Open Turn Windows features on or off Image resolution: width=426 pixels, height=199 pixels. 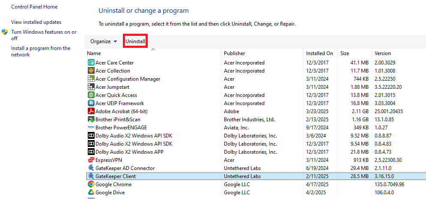point(44,35)
